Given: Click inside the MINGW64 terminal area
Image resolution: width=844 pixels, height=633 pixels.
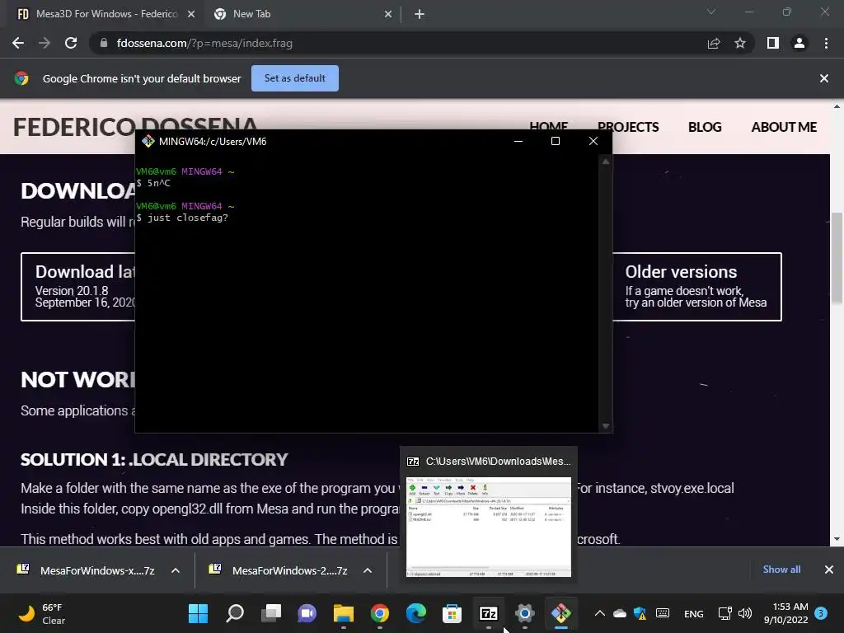Looking at the screenshot, I should coord(367,293).
